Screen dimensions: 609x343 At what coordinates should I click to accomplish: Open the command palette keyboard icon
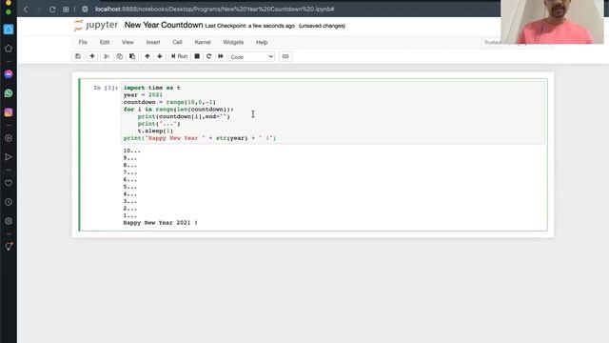point(285,56)
